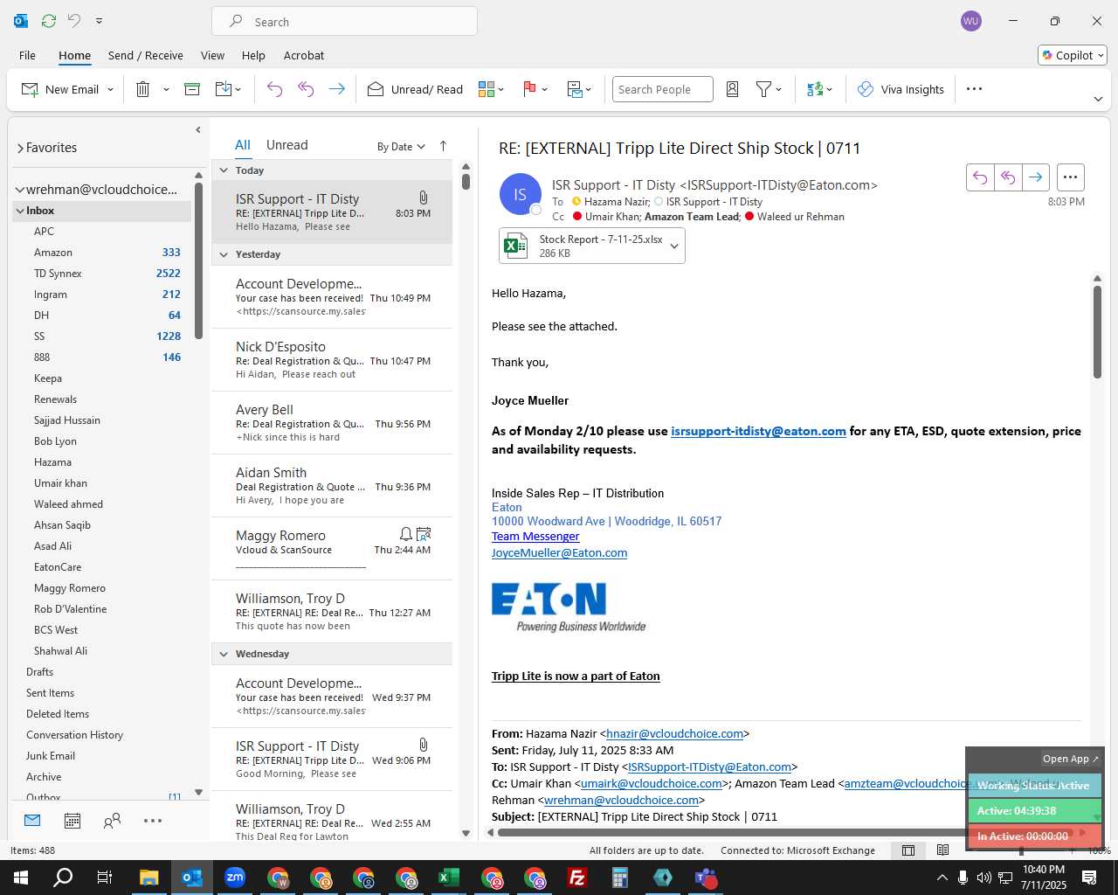Open the Translate icon menu
1118x895 pixels.
point(819,89)
